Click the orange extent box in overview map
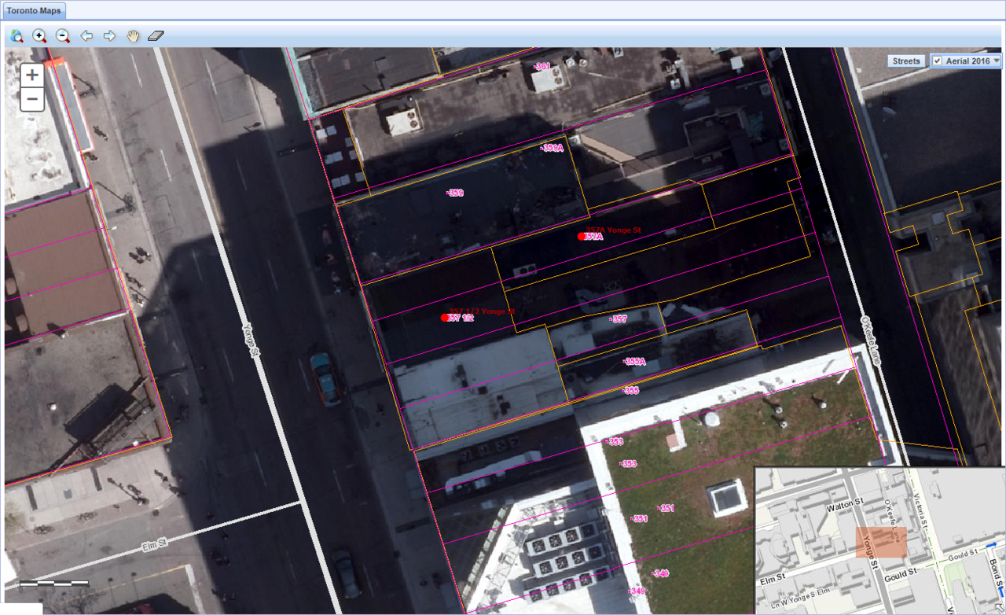This screenshot has height=615, width=1006. (x=880, y=543)
